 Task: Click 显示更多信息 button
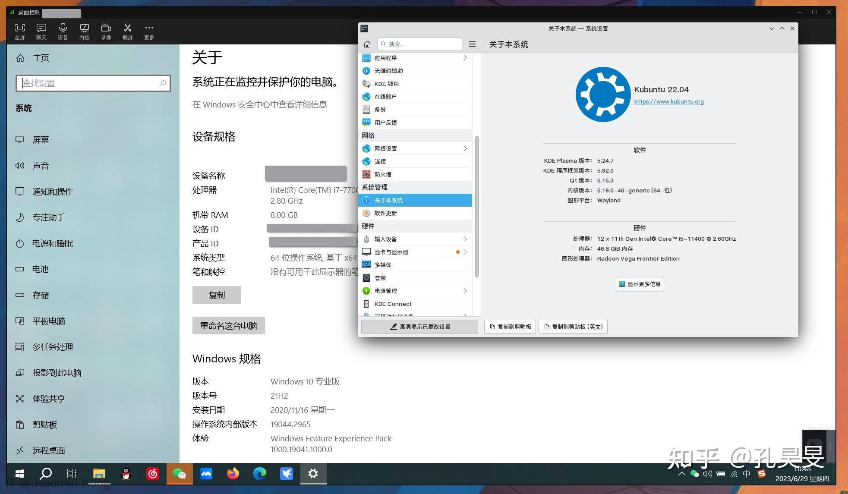point(640,284)
